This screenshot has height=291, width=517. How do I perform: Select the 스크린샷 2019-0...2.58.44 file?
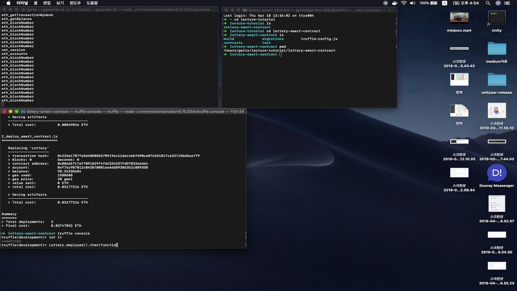point(459,173)
